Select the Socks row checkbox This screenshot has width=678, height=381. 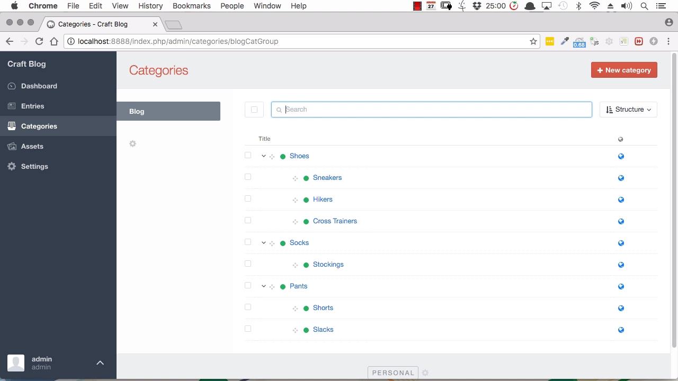click(x=248, y=242)
